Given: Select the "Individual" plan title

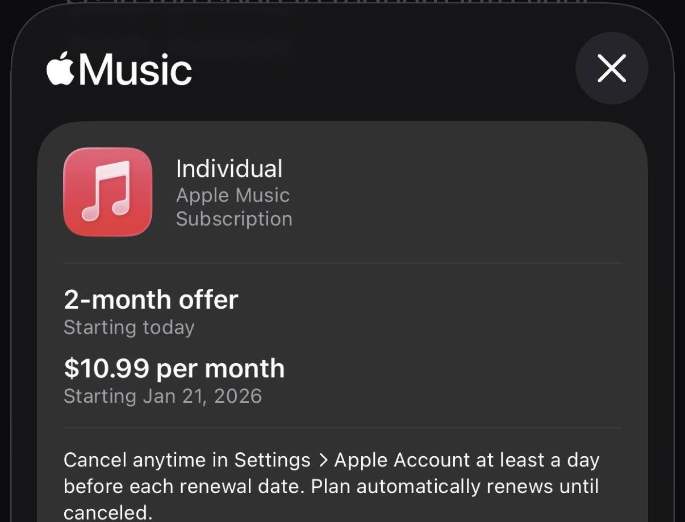Looking at the screenshot, I should 229,169.
